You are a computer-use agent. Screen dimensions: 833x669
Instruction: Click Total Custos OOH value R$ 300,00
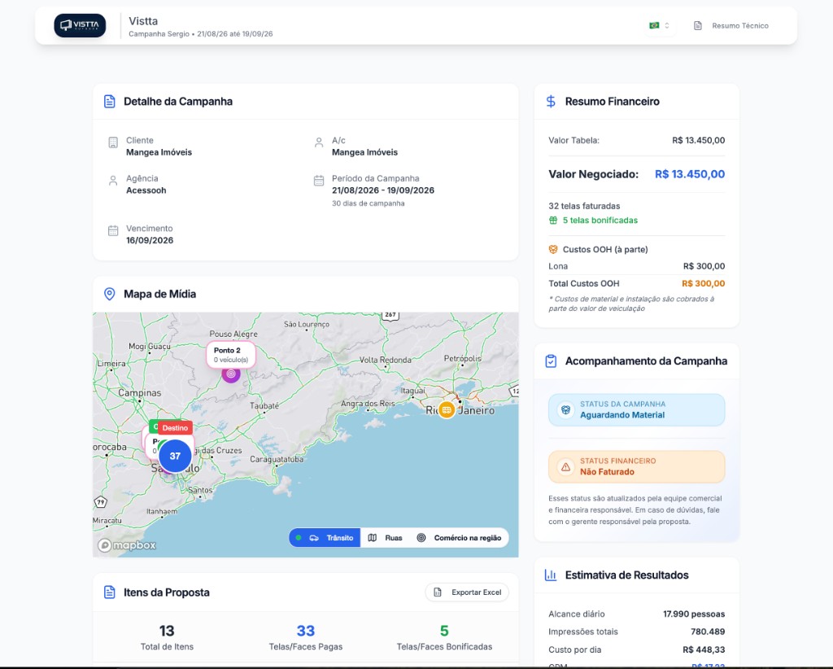pyautogui.click(x=704, y=283)
